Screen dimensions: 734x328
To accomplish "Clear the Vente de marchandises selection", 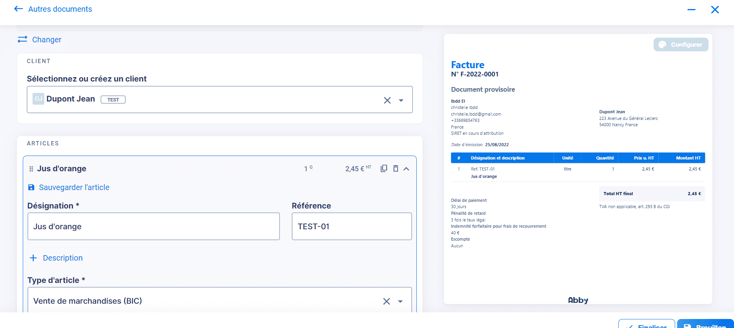I will coord(386,301).
